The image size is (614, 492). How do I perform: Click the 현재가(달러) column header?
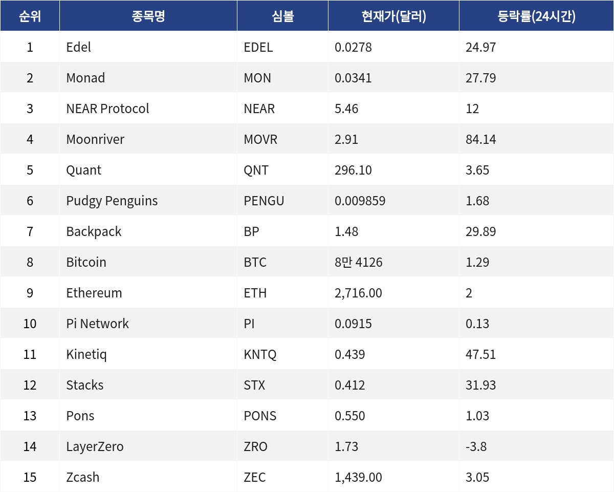(x=393, y=16)
